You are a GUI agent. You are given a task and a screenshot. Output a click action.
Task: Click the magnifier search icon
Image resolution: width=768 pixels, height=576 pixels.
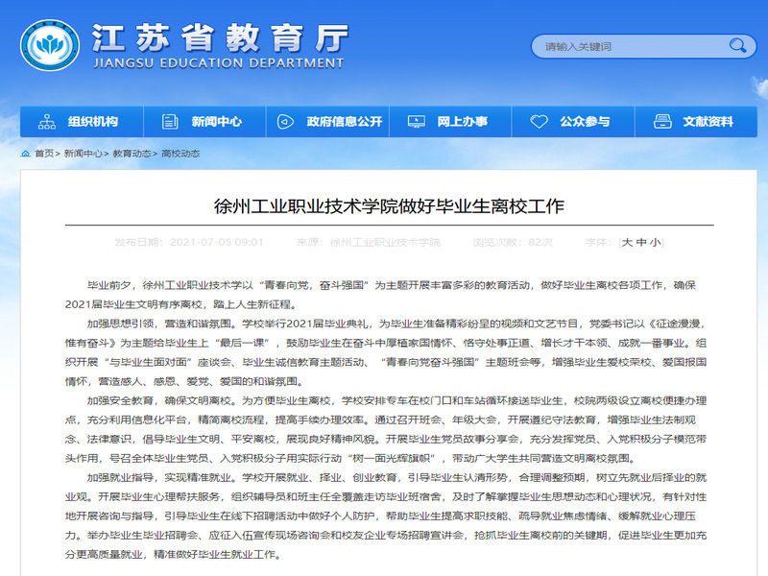point(736,45)
